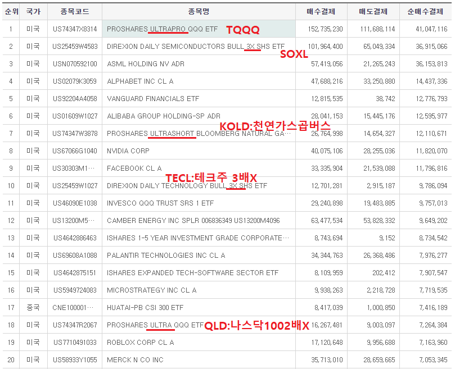
Task: Click the 종목코드 column header
Action: 75,12
